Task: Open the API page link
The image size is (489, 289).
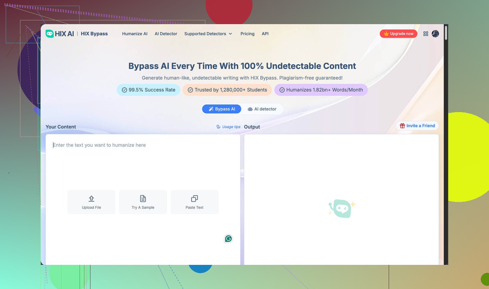Action: click(265, 34)
